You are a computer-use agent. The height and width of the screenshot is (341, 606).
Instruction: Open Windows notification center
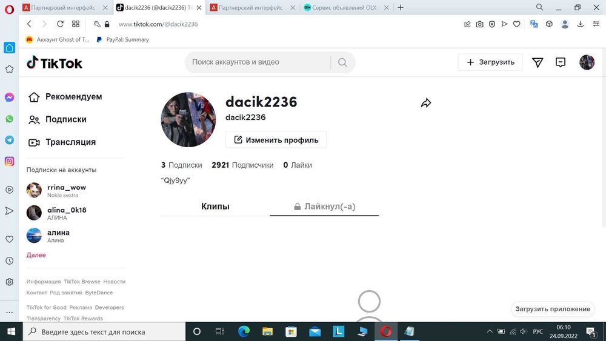click(x=591, y=332)
